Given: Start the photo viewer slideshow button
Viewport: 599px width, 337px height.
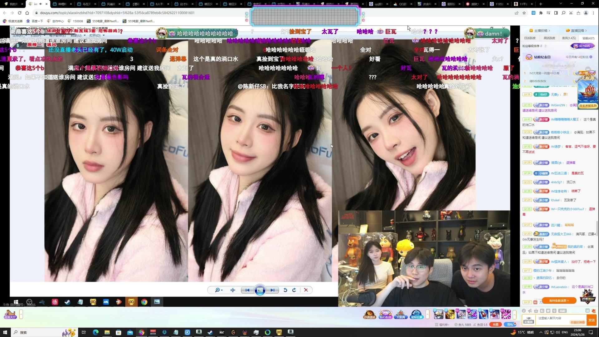Looking at the screenshot, I should 260,290.
